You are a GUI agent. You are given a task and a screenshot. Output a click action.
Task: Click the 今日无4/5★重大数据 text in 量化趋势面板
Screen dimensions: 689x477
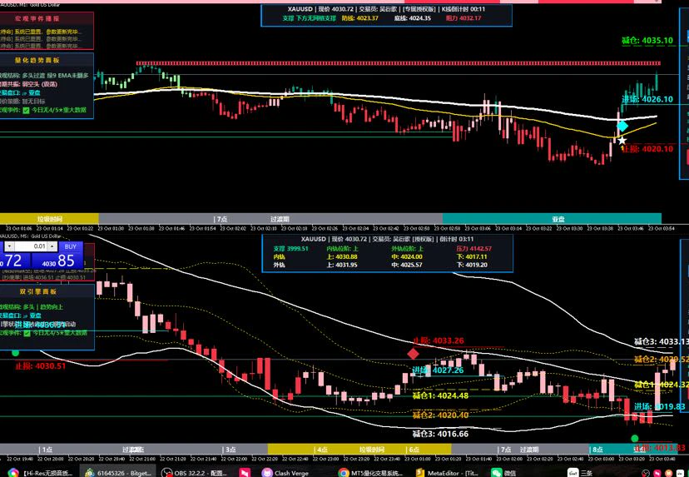click(x=59, y=110)
